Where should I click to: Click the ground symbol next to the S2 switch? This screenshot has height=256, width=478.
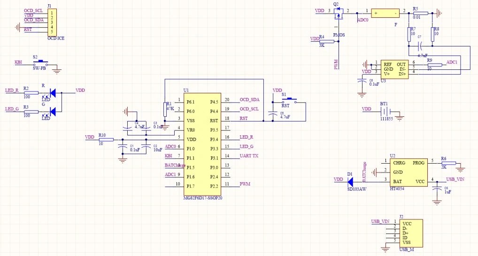pyautogui.click(x=57, y=72)
